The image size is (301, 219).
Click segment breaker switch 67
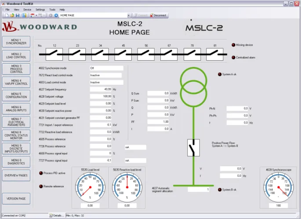pyautogui.click(x=169, y=55)
